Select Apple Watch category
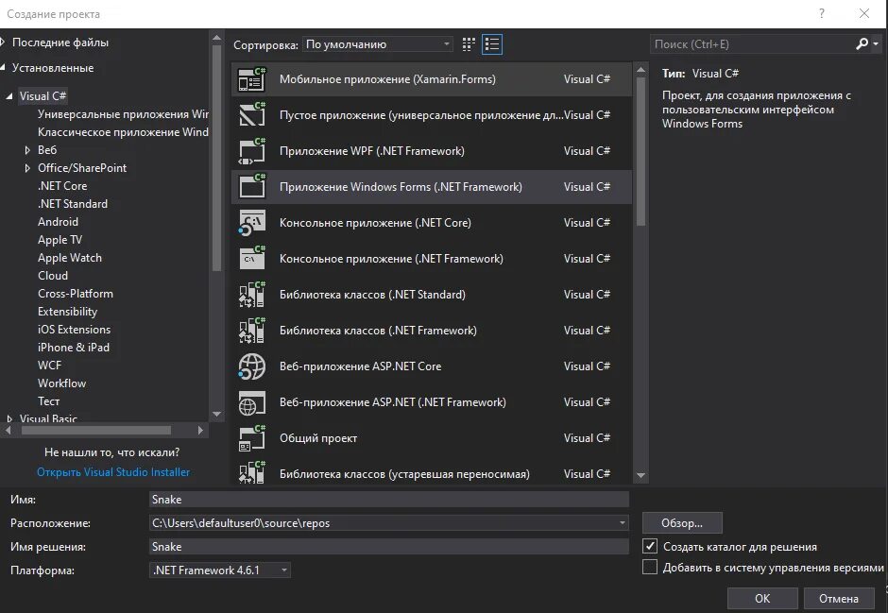Screen dimensions: 888x613 pos(70,258)
